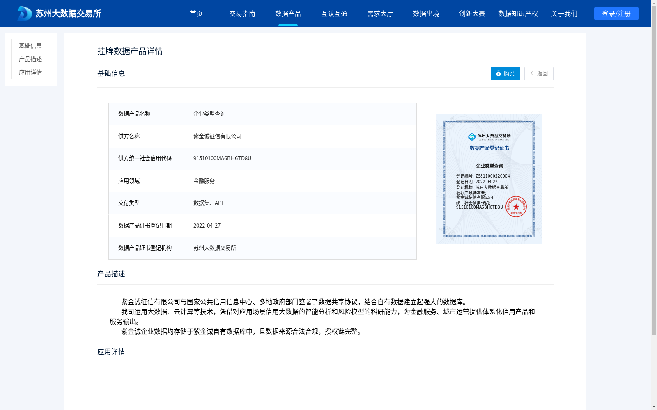Click the 产品描述 section heading
657x410 pixels.
[111, 274]
